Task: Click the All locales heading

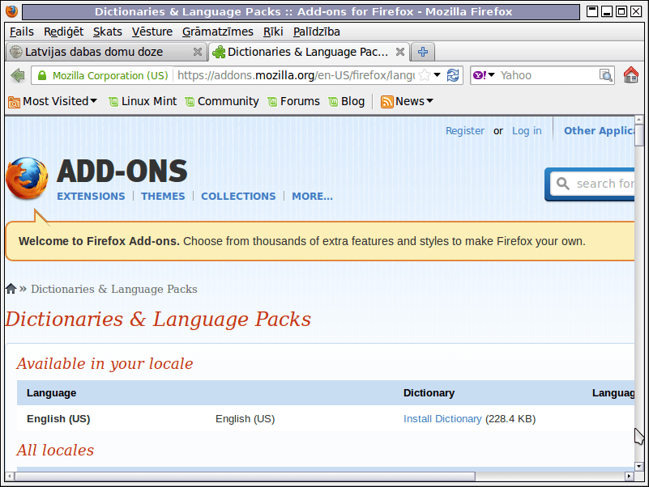Action: coord(55,450)
